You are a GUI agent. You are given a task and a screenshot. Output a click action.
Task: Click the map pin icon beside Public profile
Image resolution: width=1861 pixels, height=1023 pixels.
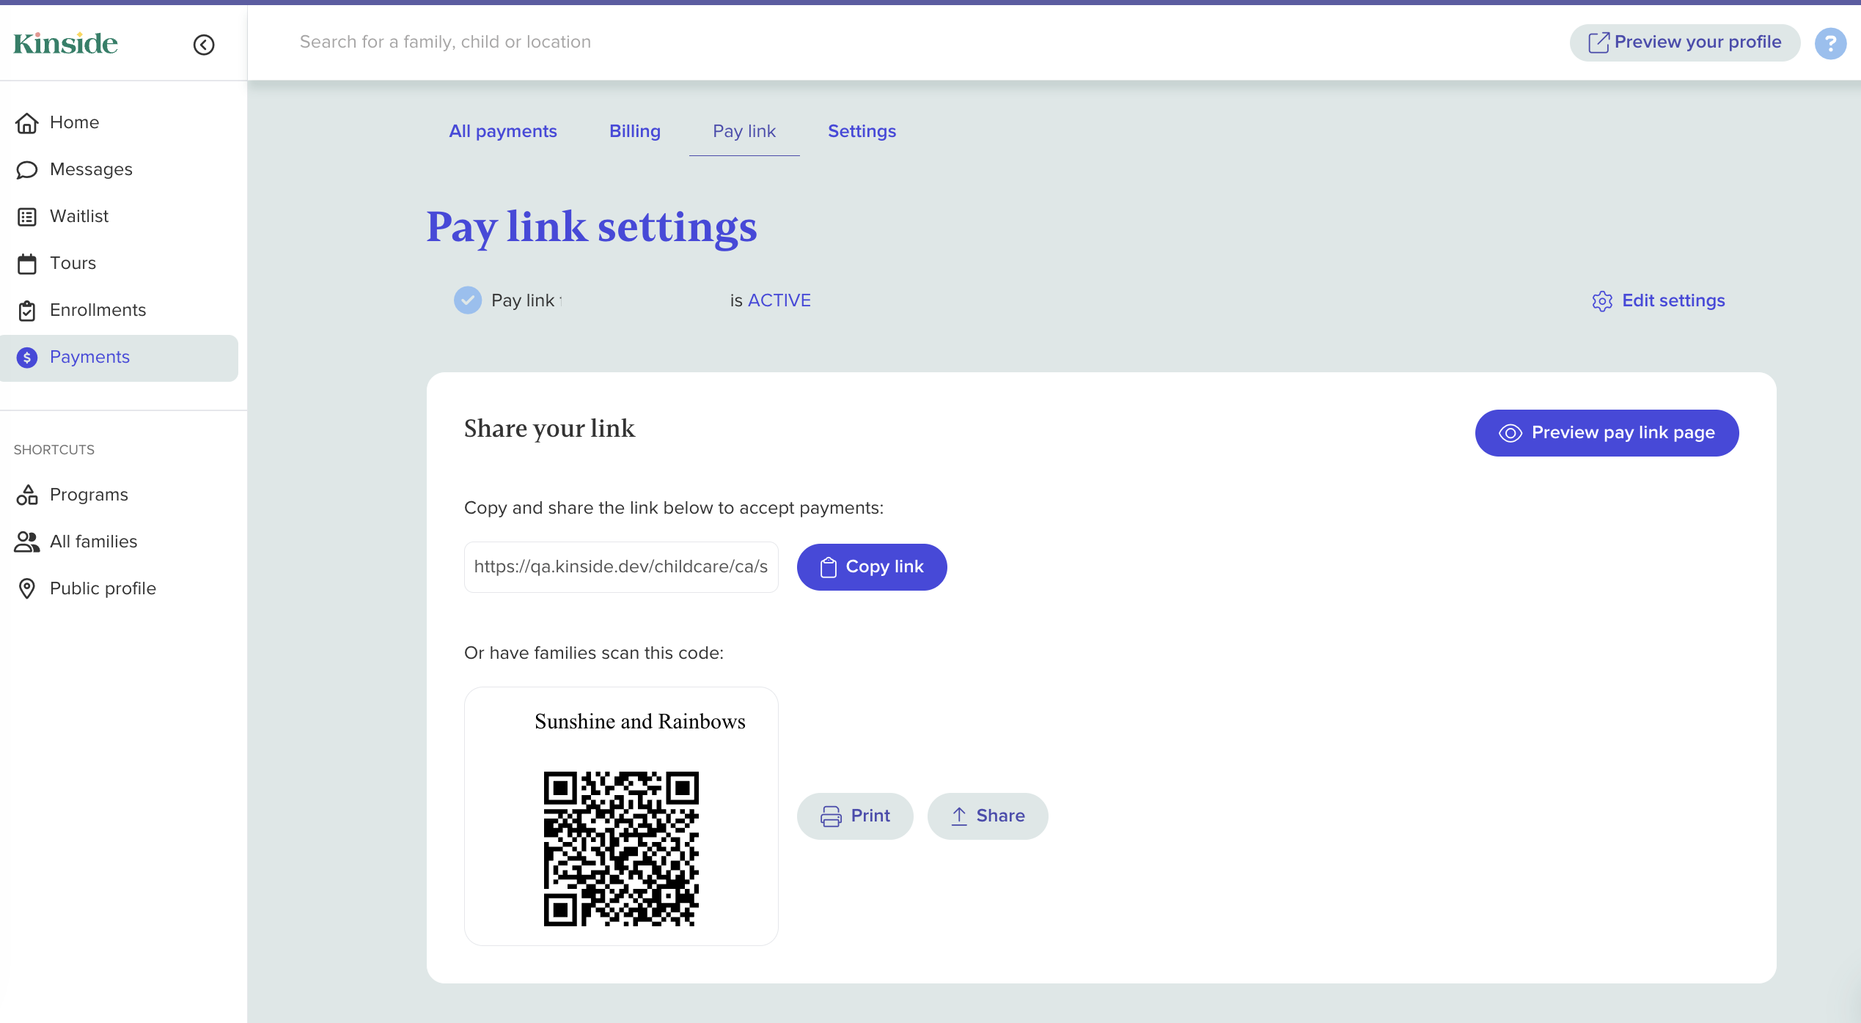(27, 588)
